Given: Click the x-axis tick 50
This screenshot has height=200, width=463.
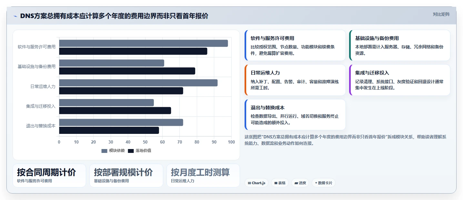Looking at the screenshot, I should pos(145,142).
